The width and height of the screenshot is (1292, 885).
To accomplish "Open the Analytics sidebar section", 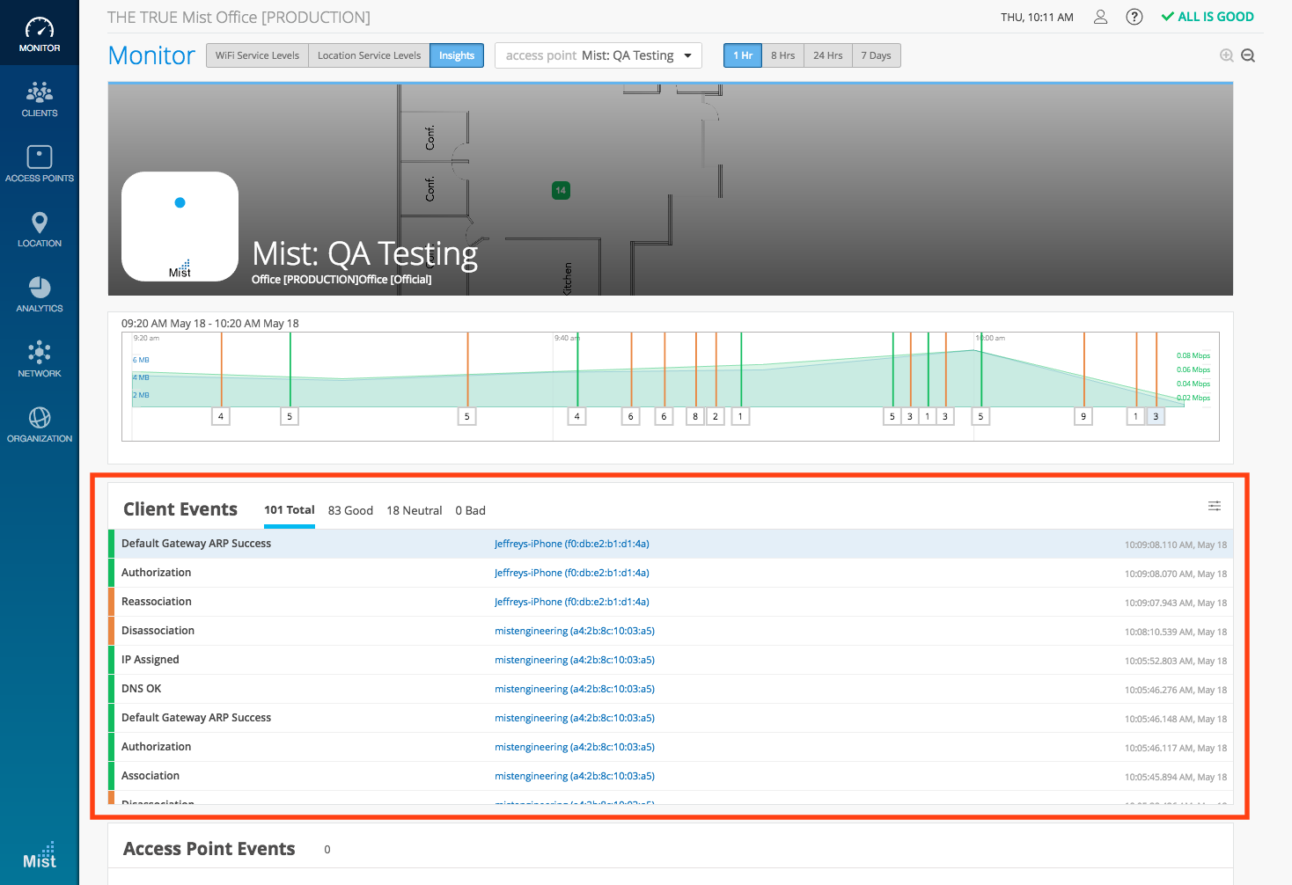I will coord(40,295).
